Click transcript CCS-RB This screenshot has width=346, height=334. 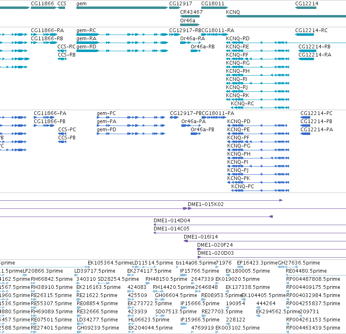pyautogui.click(x=67, y=55)
